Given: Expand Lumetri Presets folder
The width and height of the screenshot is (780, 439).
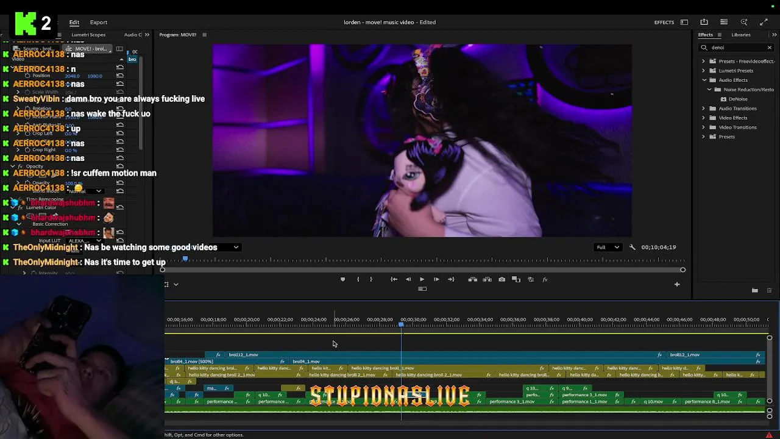Looking at the screenshot, I should [x=703, y=71].
